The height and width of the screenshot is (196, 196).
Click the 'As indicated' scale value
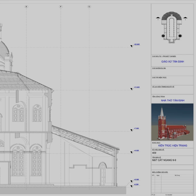tap(169, 195)
